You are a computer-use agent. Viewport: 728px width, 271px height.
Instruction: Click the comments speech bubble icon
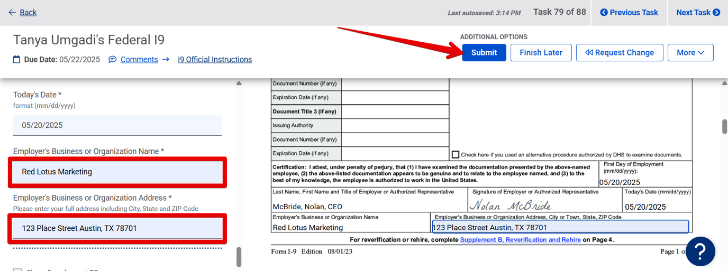(x=112, y=59)
